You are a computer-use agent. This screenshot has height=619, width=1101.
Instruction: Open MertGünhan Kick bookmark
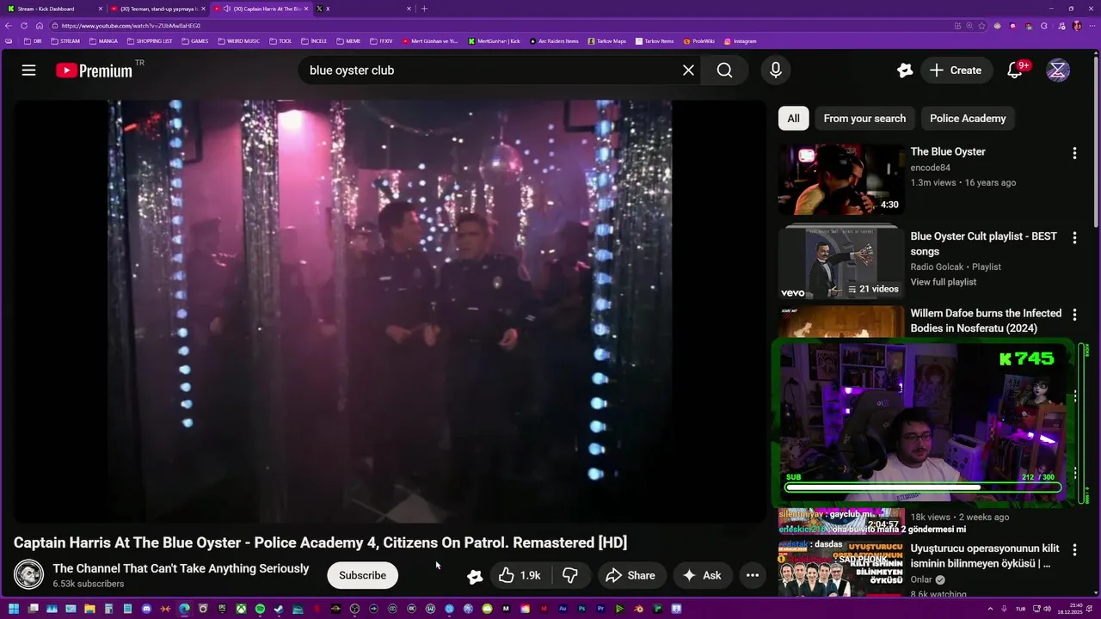pyautogui.click(x=495, y=41)
